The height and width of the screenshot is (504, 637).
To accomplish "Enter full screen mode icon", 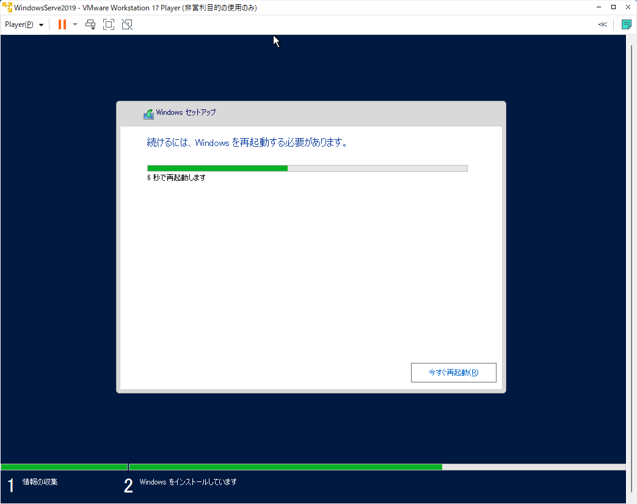I will click(x=109, y=24).
